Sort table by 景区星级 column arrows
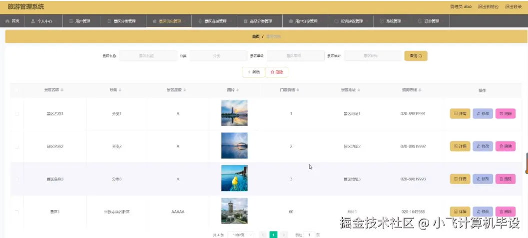Viewport: 528px width, 238px height. point(184,90)
